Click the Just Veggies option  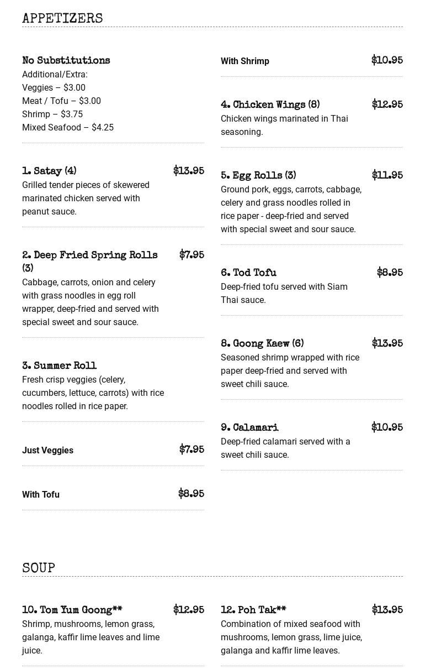click(x=47, y=451)
